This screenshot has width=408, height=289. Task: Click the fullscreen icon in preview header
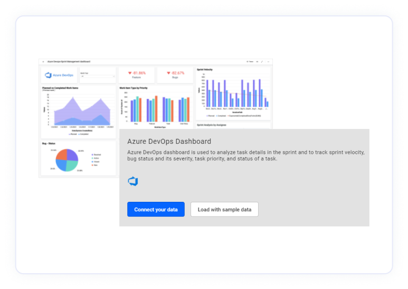pos(262,62)
